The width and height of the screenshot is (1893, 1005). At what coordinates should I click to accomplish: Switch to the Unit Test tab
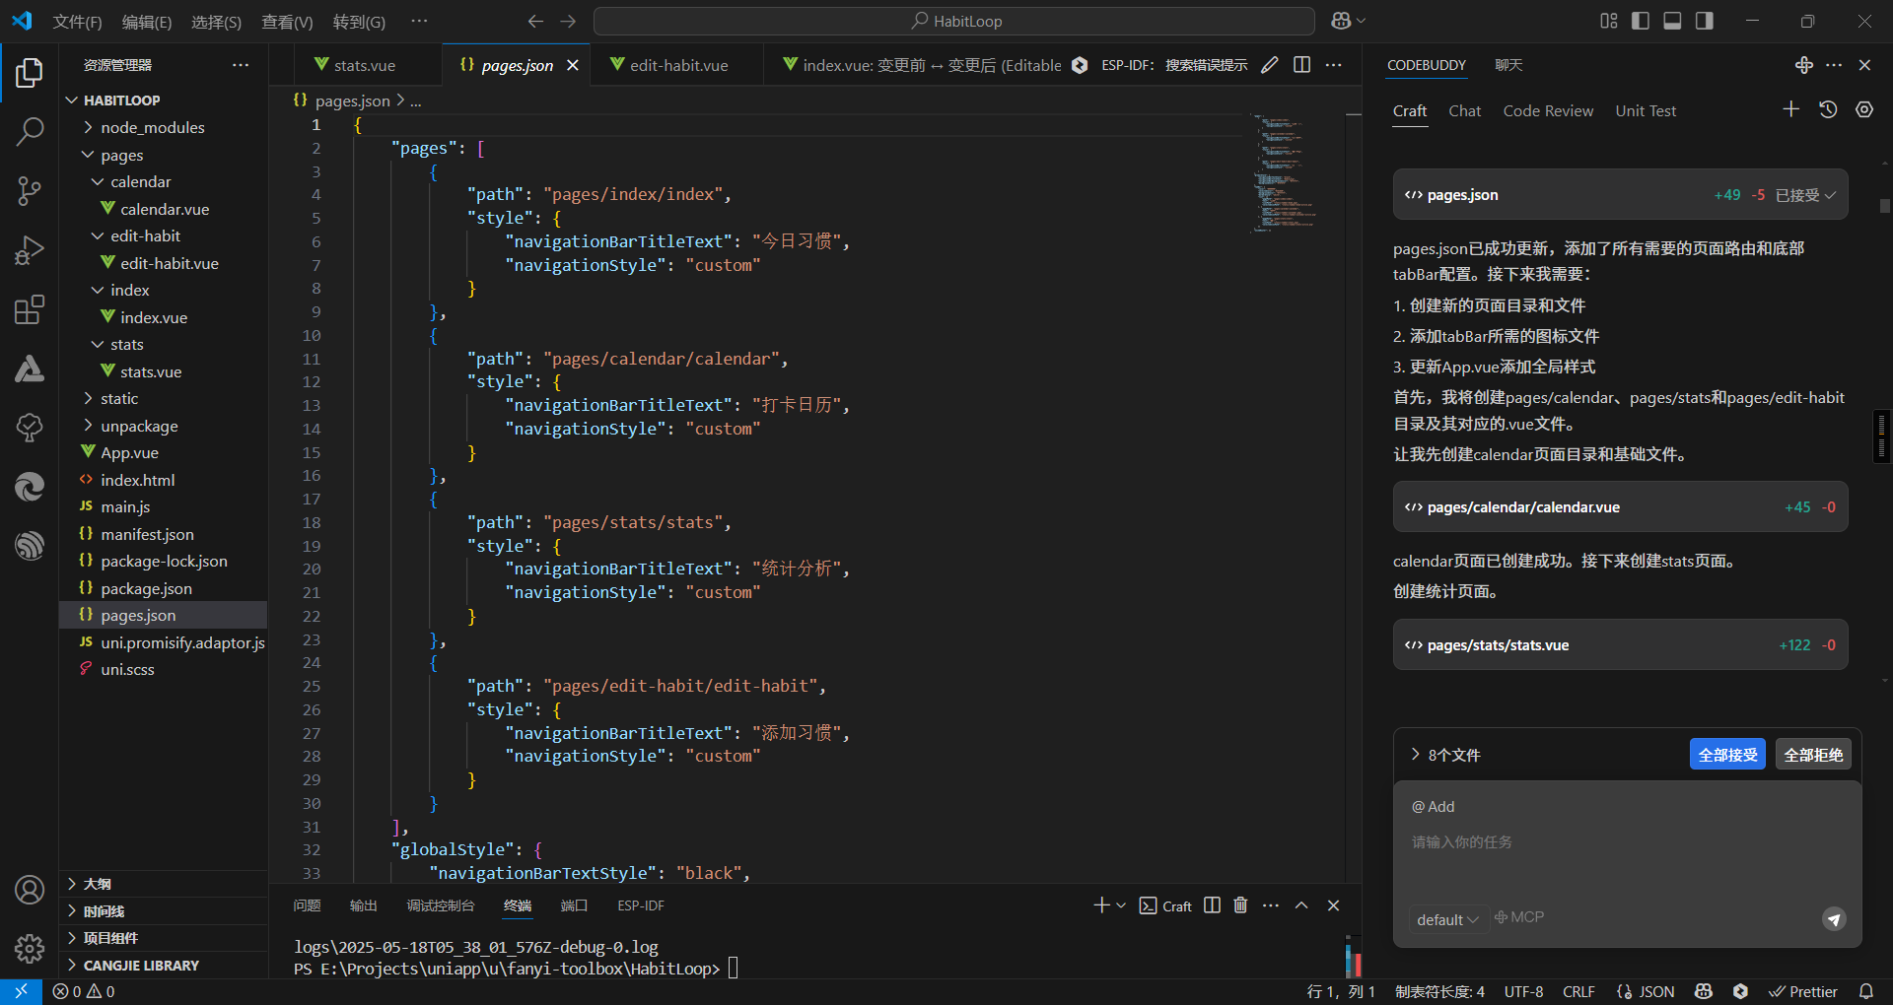click(1646, 110)
